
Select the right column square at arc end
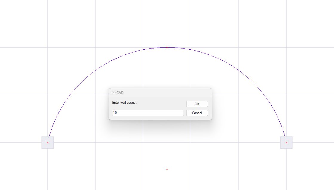(286, 142)
